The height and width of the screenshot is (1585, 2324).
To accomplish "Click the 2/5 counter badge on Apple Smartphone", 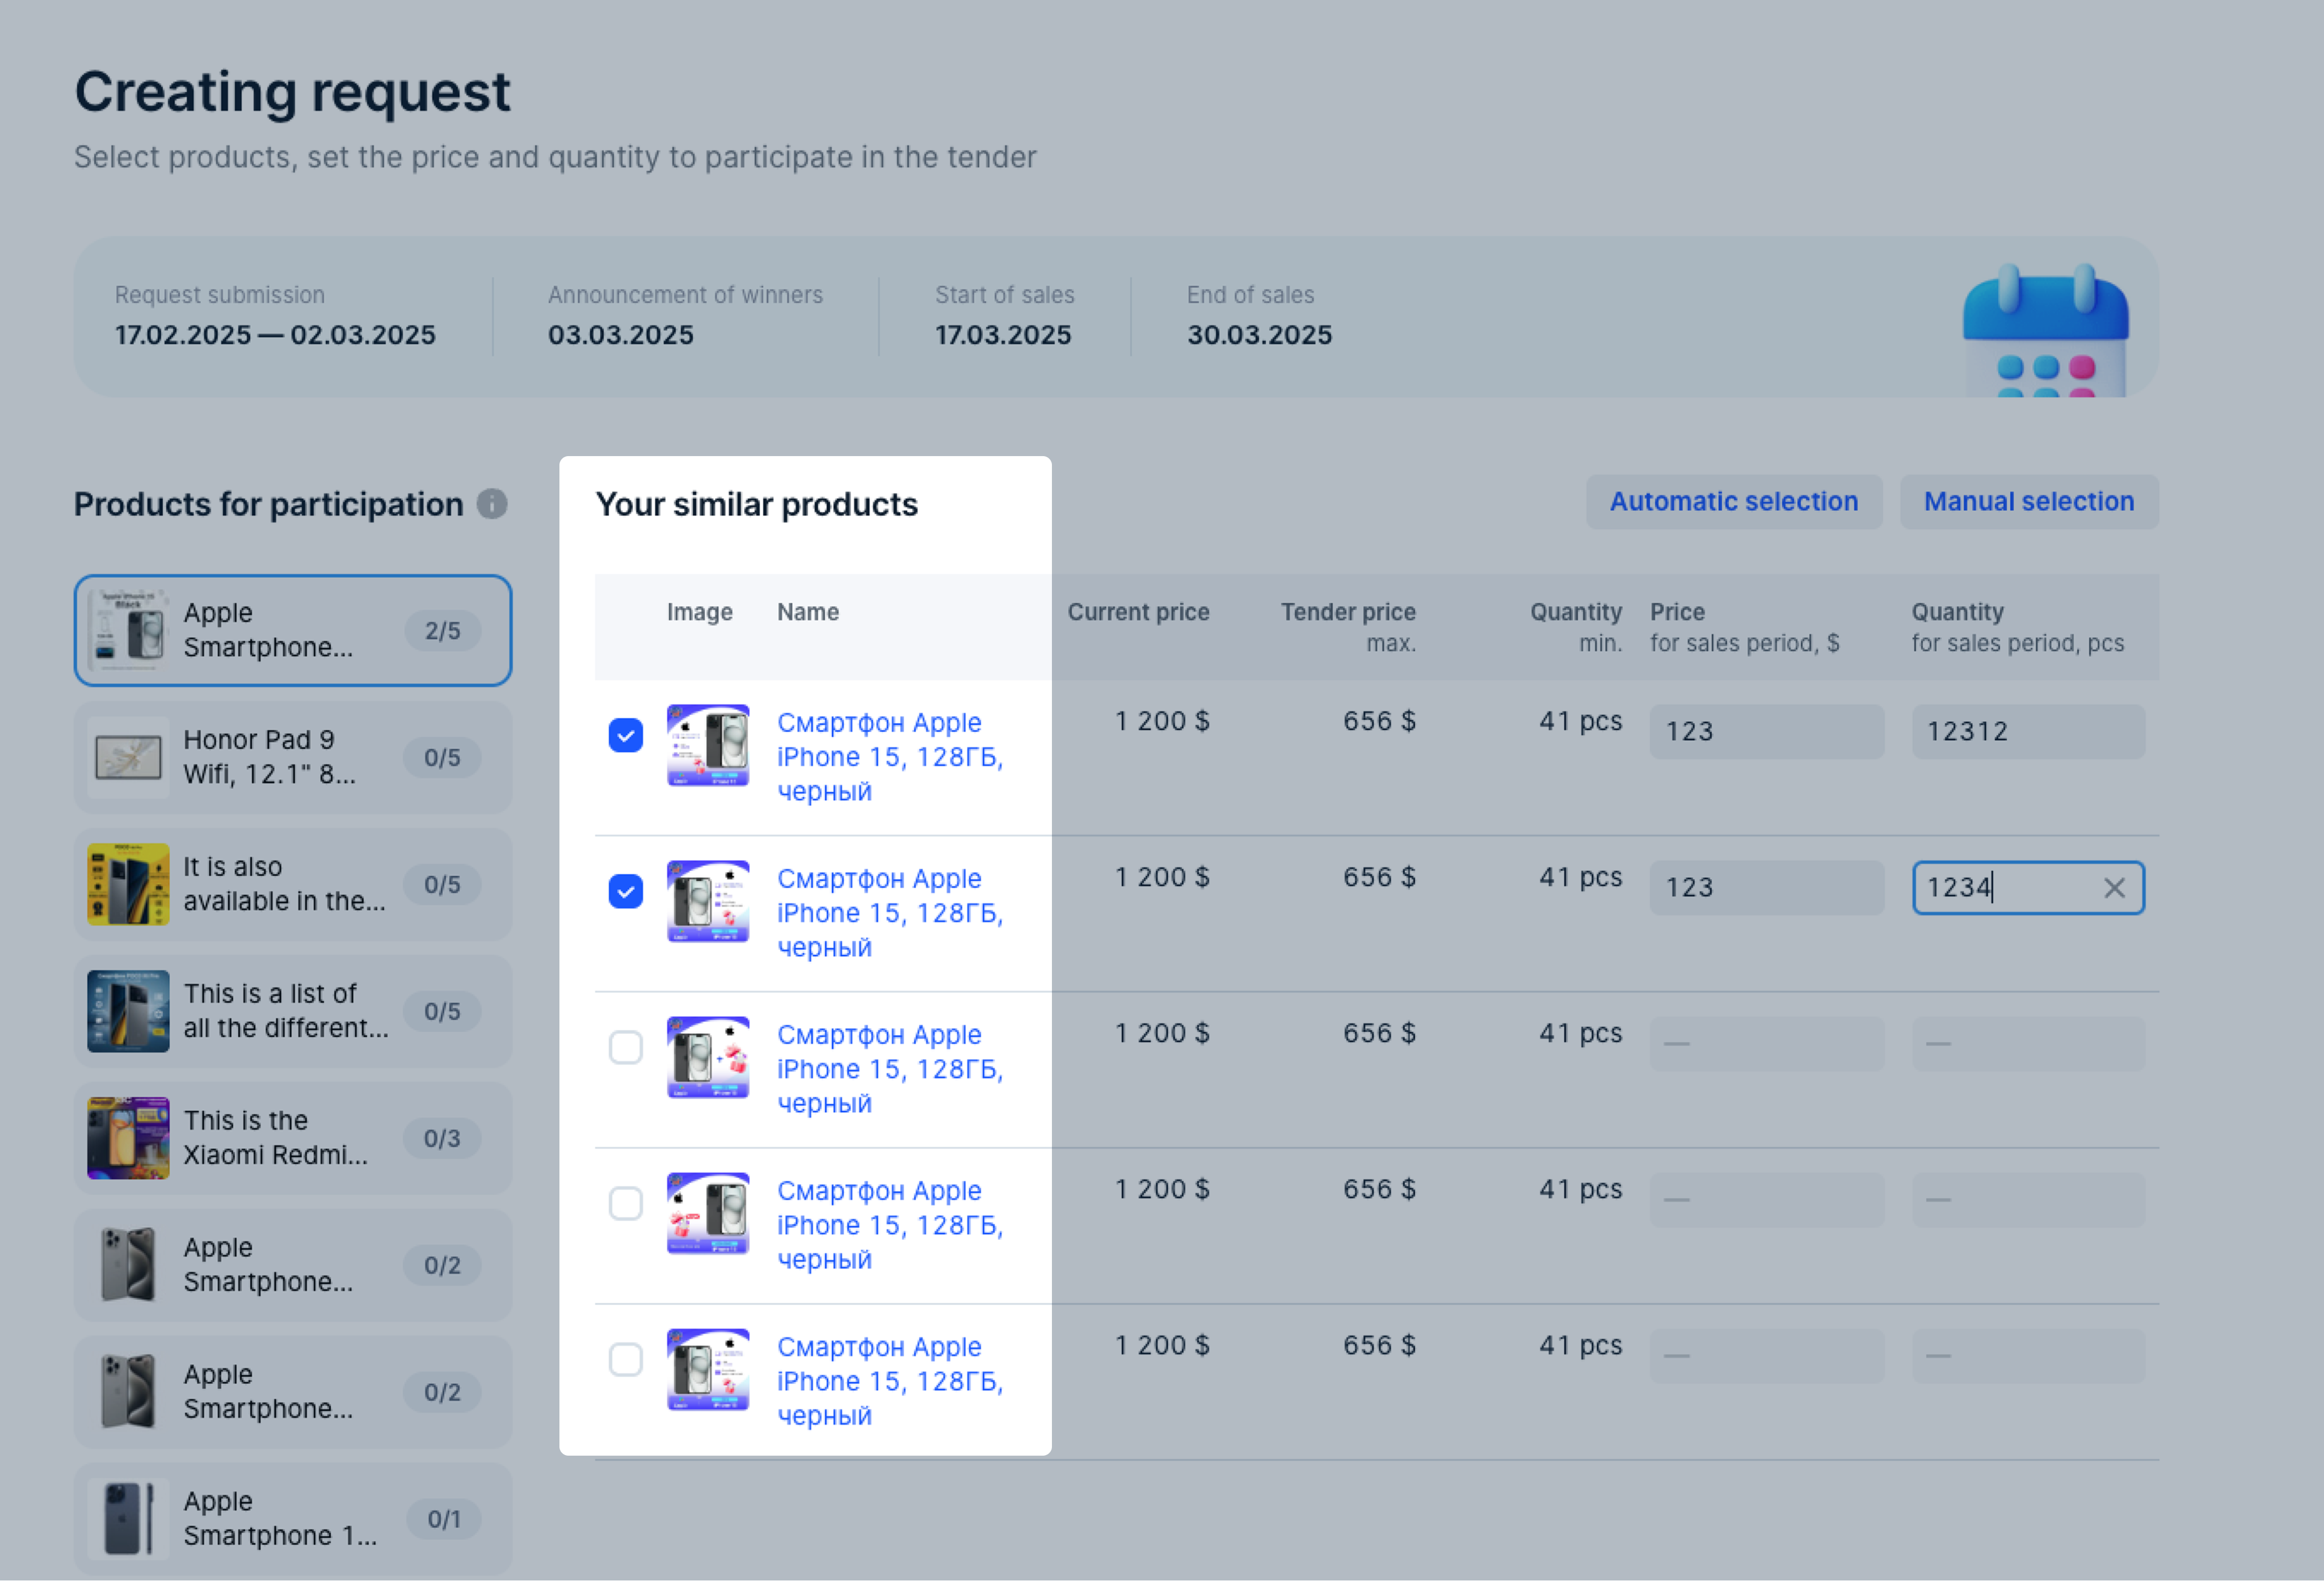I will pyautogui.click(x=442, y=631).
